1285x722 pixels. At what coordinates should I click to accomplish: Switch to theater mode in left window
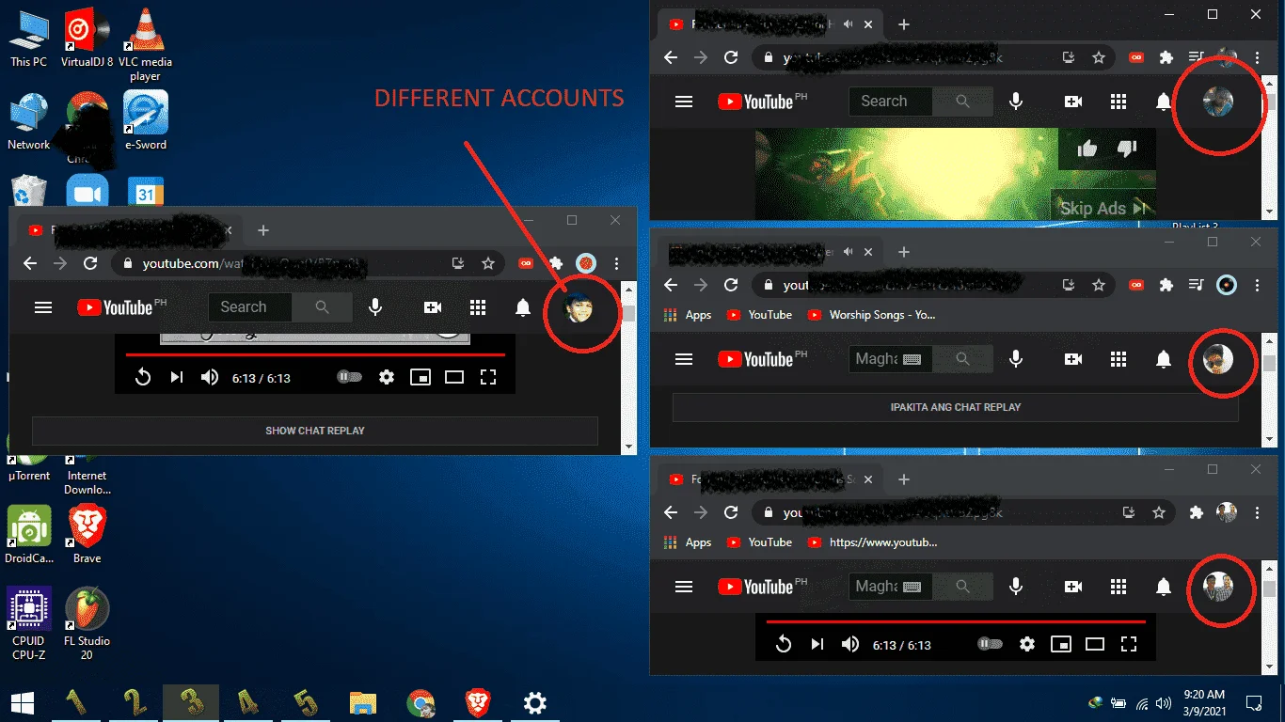click(x=454, y=377)
